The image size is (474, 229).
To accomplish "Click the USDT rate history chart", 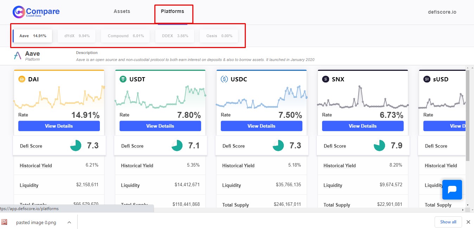I will point(160,97).
